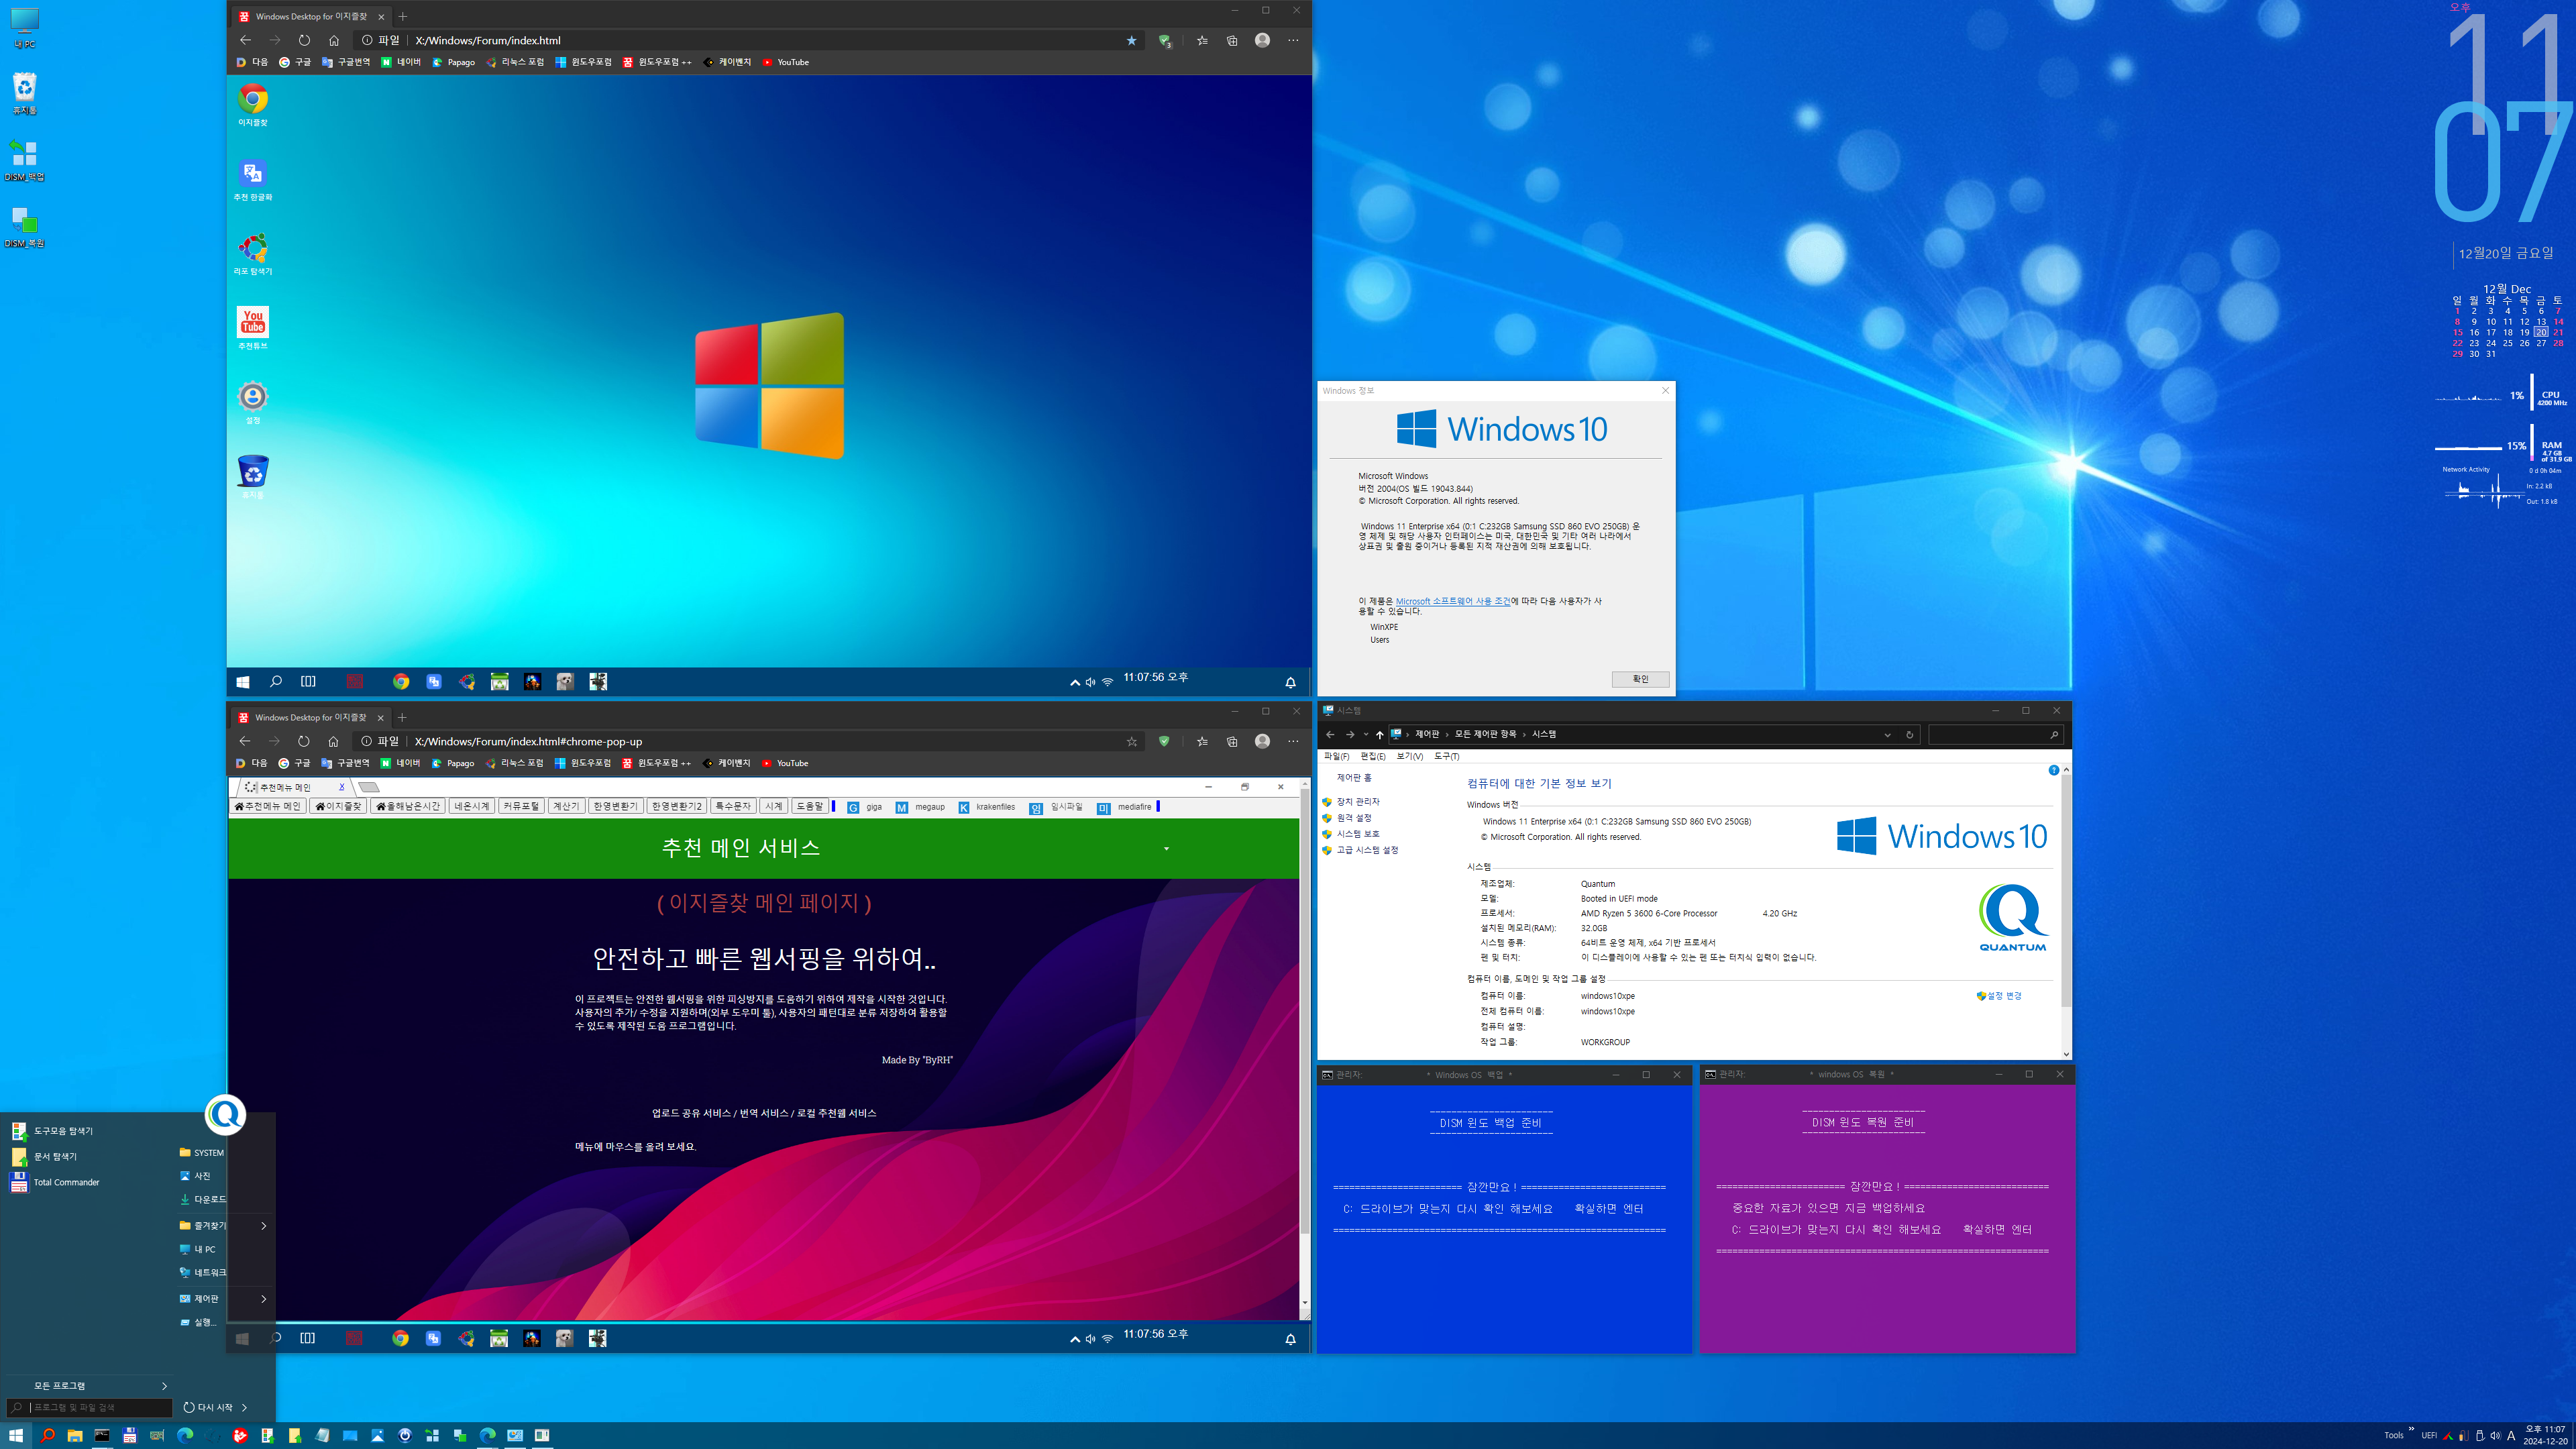Open the DISM_백업 desktop icon

pyautogui.click(x=25, y=160)
